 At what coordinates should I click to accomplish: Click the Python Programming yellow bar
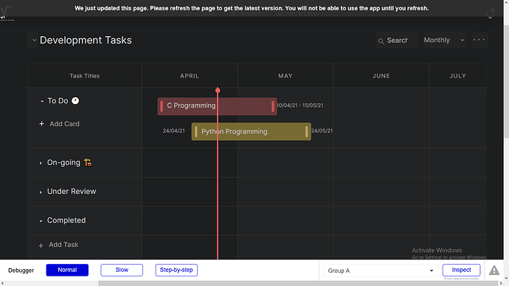[x=252, y=131]
